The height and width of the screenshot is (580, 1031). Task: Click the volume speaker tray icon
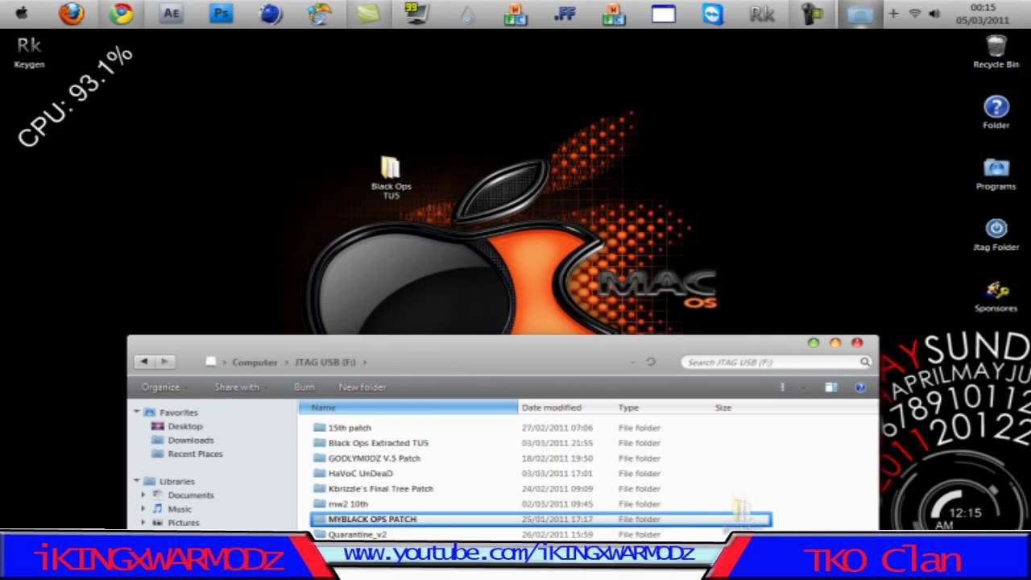(x=934, y=14)
